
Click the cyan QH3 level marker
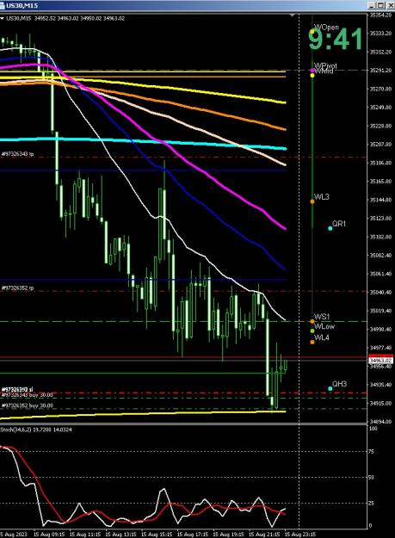330,388
